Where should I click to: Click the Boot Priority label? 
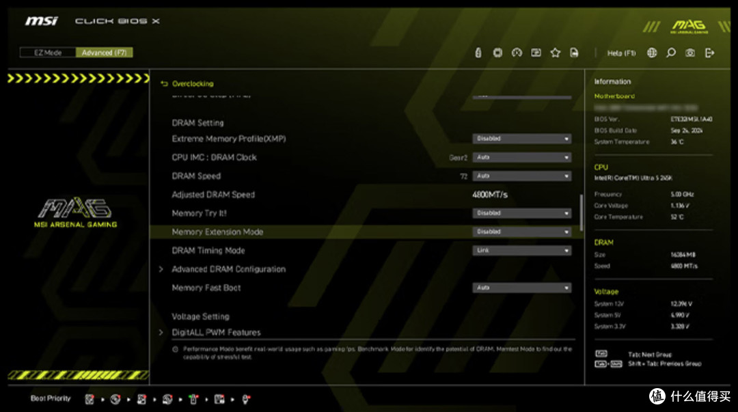coord(51,398)
